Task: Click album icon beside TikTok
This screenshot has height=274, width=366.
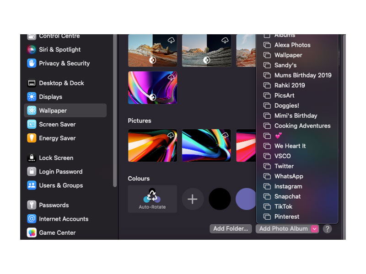Action: pos(267,207)
